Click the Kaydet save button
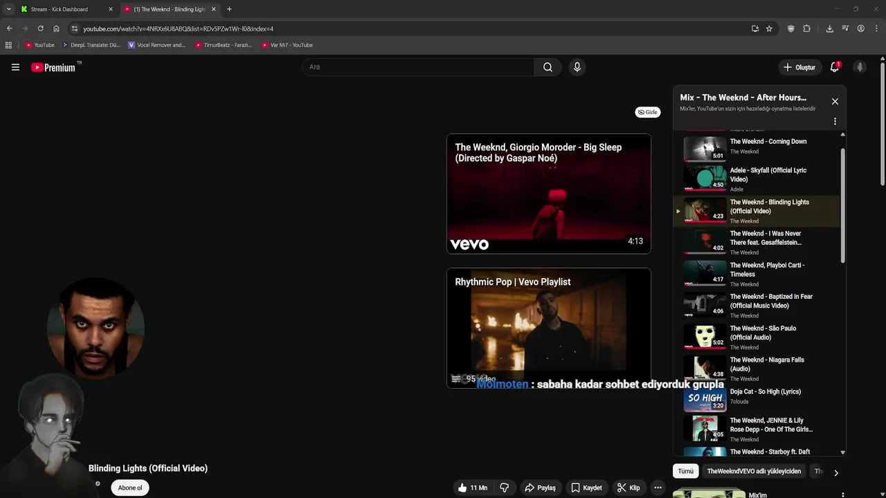This screenshot has width=886, height=498. coord(586,488)
